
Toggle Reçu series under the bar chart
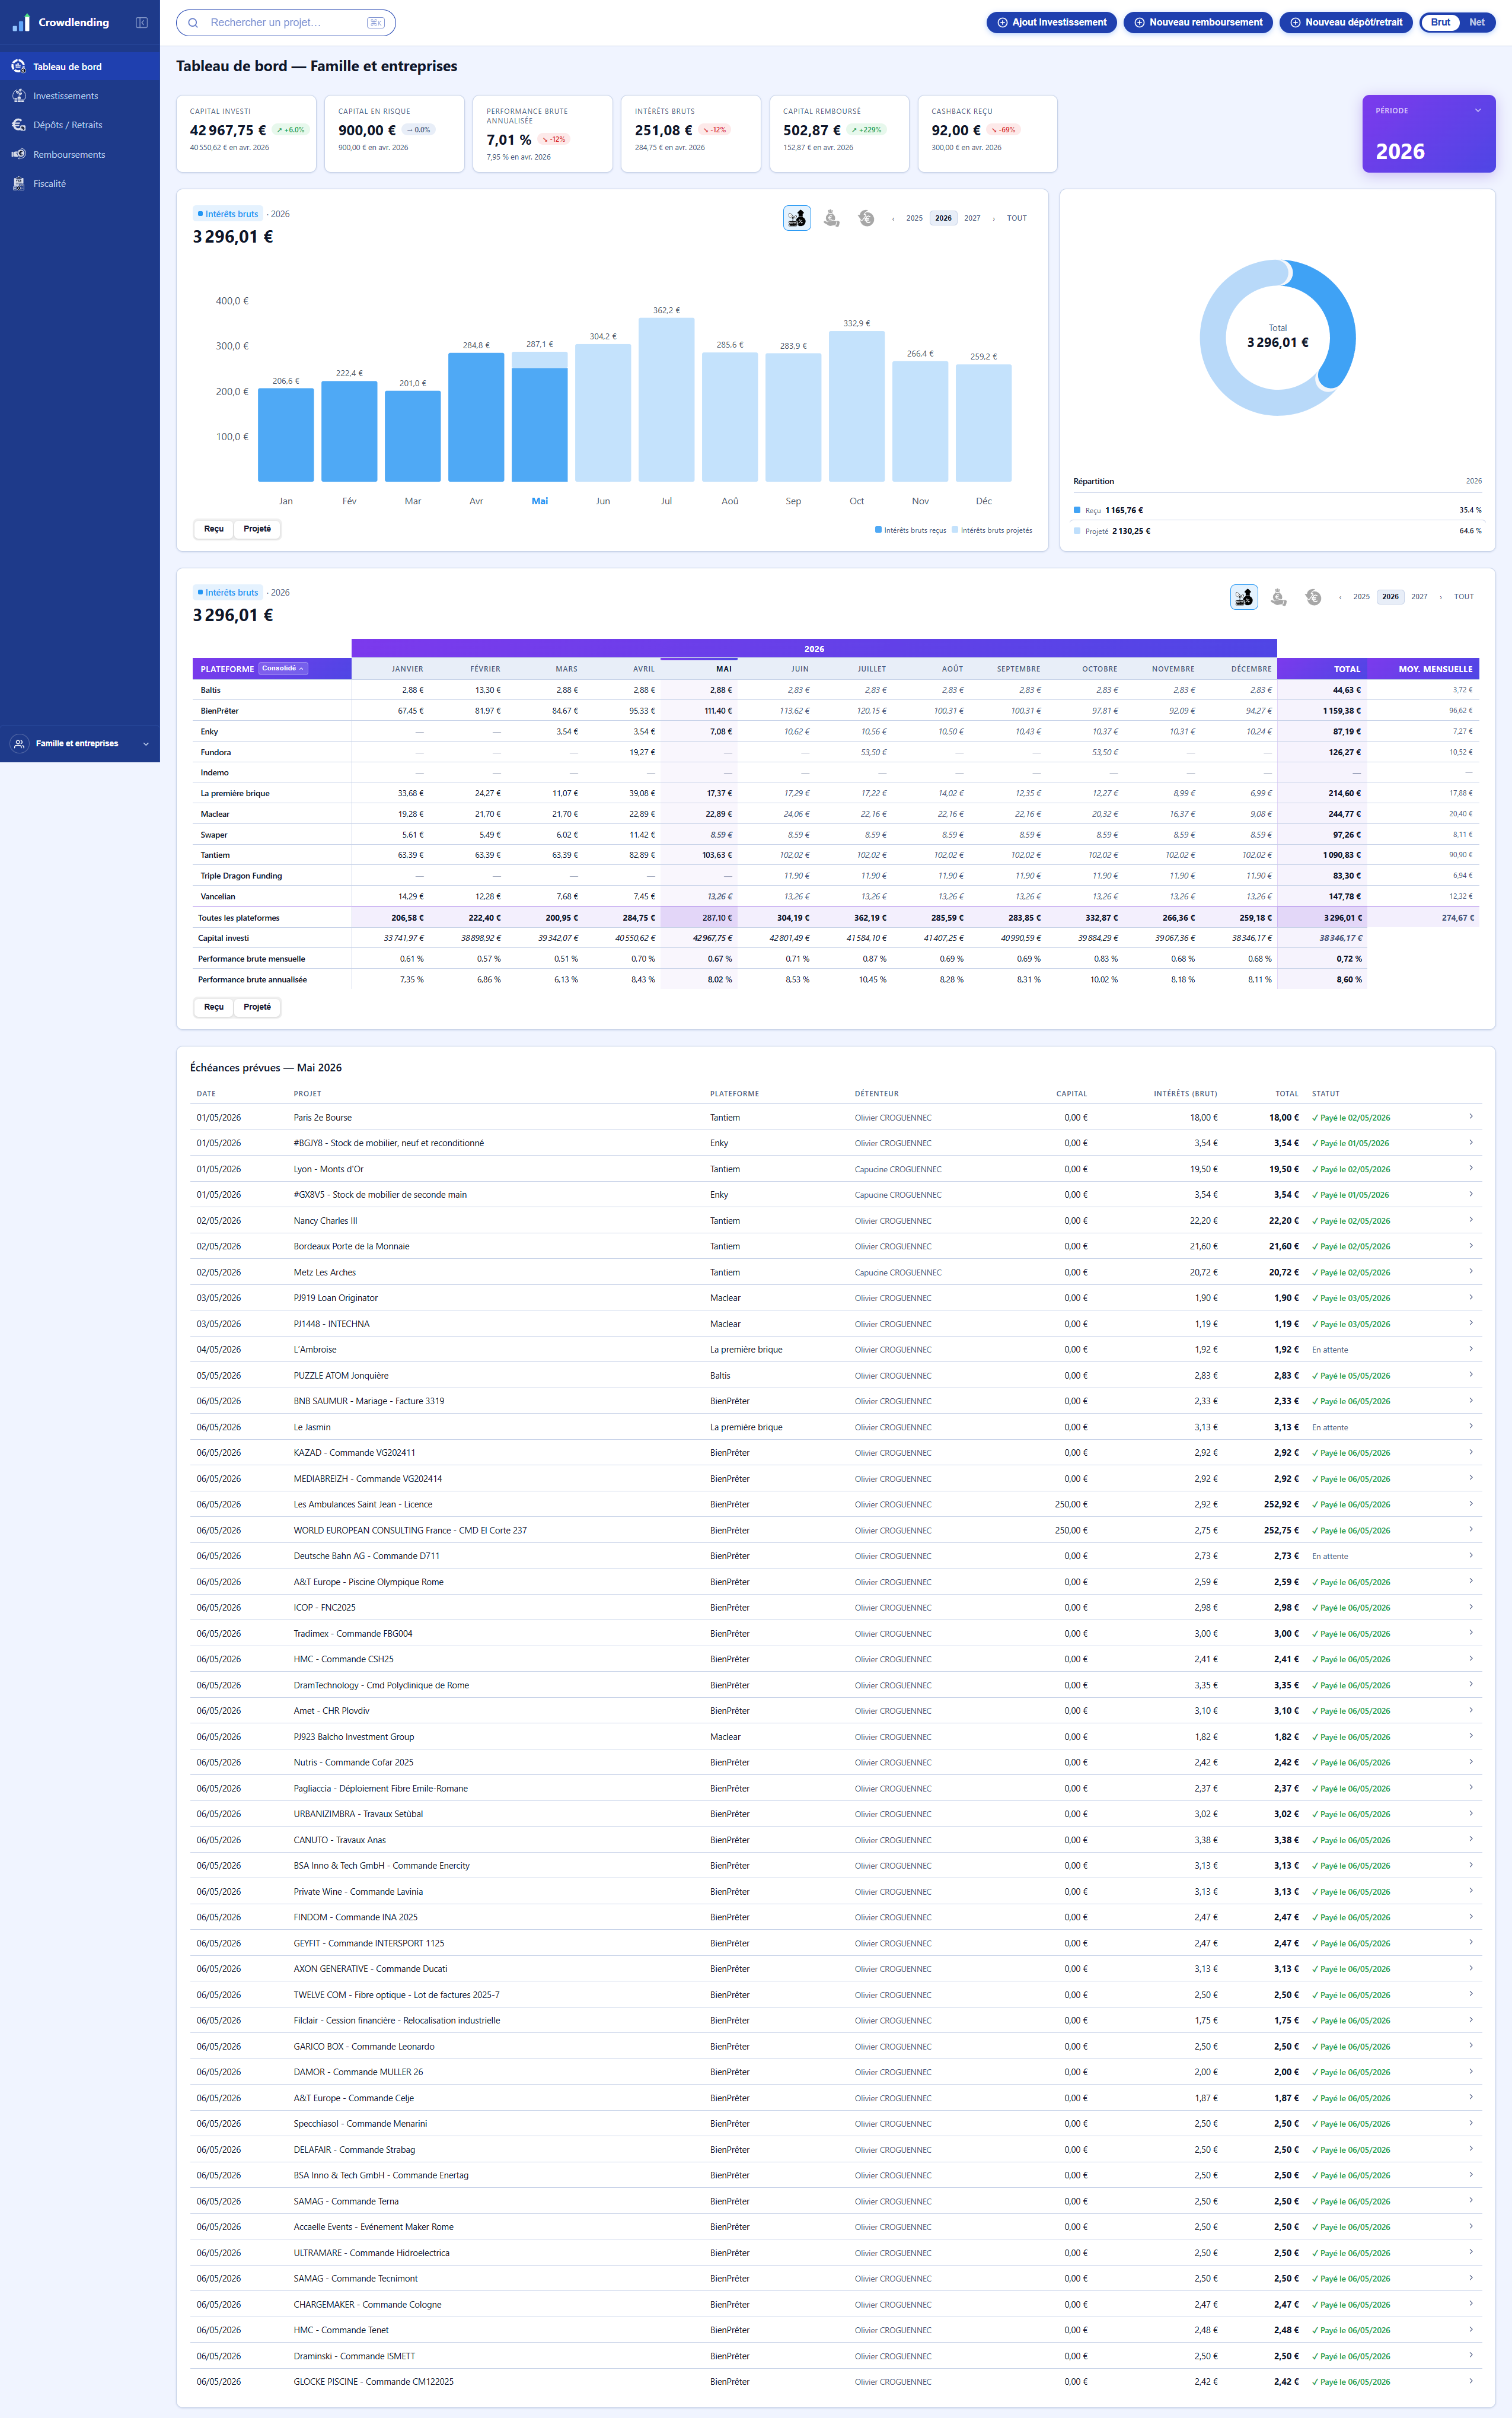point(214,528)
